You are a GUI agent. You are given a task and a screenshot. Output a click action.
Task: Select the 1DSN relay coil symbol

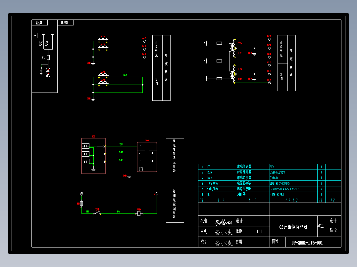click(x=139, y=213)
